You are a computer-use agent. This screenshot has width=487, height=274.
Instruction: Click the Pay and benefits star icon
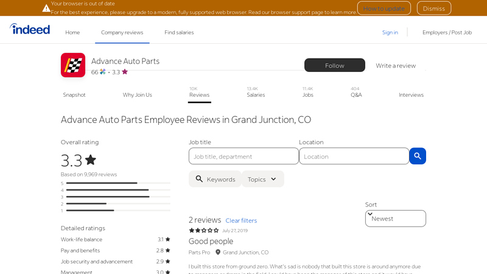pos(168,250)
